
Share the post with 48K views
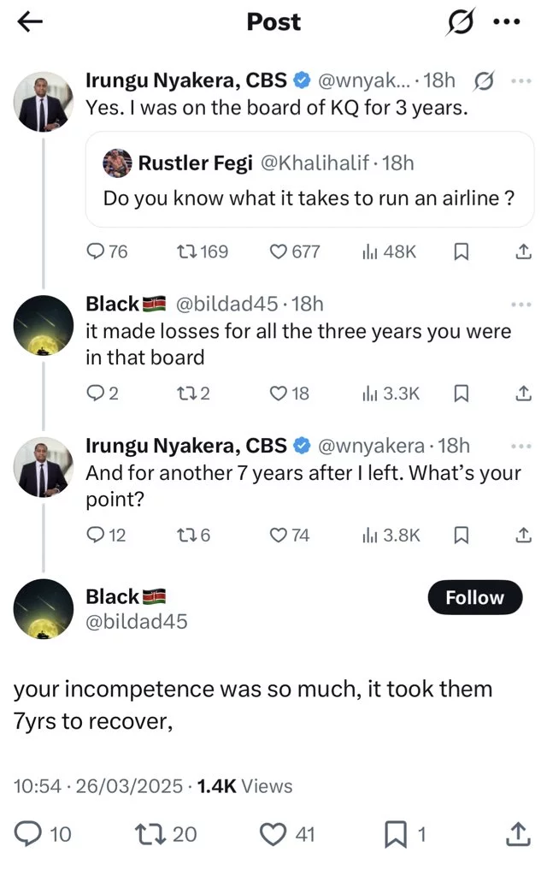coord(521,252)
